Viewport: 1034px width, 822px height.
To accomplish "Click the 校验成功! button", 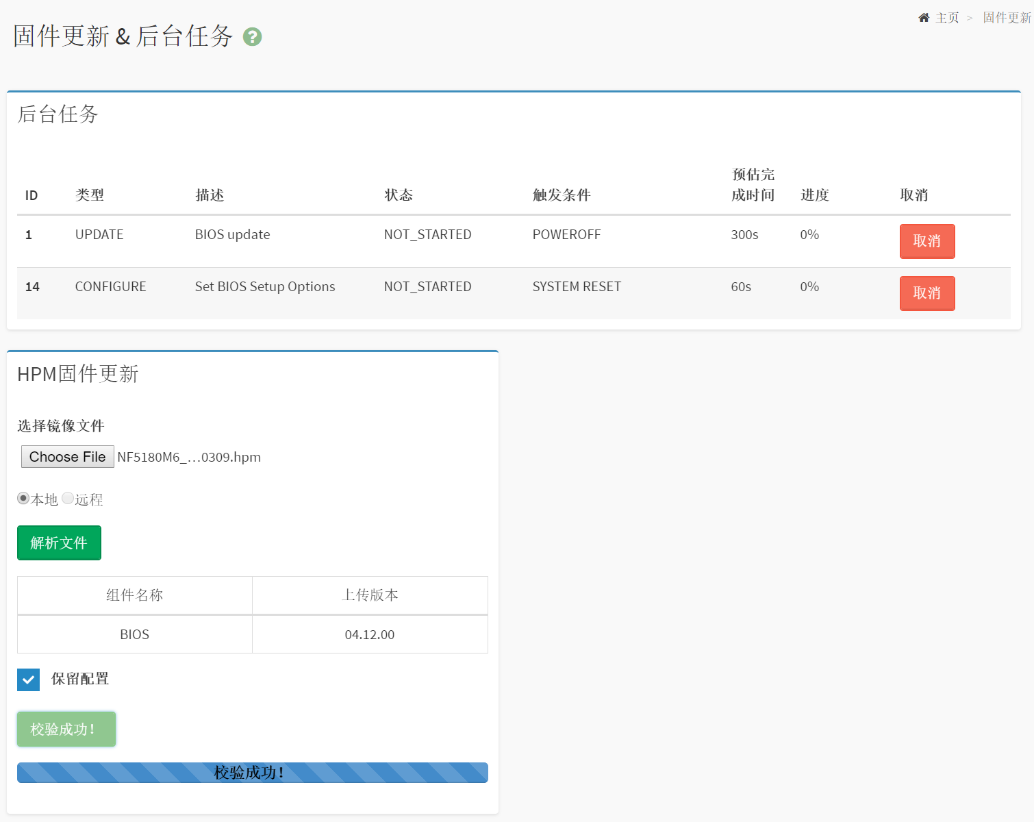I will [x=66, y=729].
